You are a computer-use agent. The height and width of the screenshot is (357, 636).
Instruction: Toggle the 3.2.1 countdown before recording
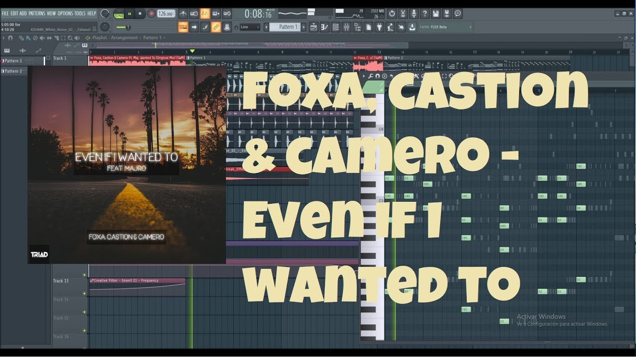pos(205,14)
